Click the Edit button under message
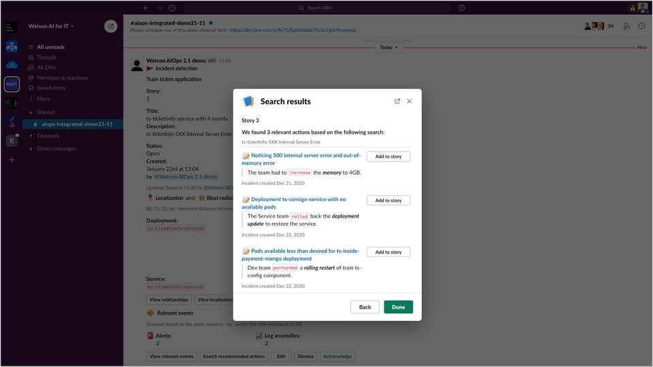Image resolution: width=653 pixels, height=367 pixels. click(281, 356)
